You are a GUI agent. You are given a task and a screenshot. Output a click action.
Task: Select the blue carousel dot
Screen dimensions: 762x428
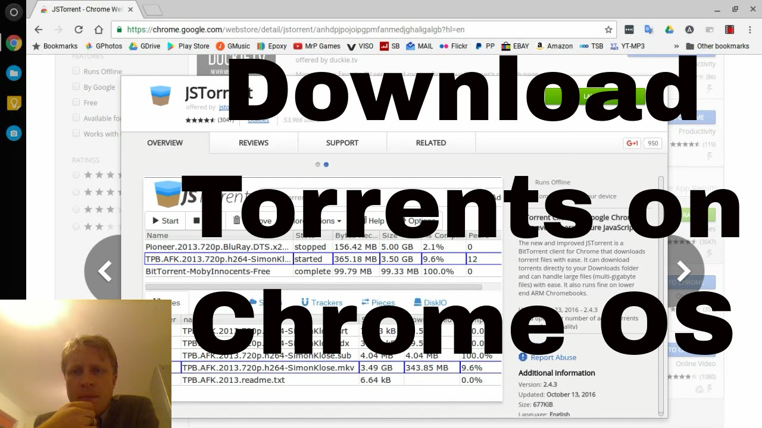click(x=326, y=165)
